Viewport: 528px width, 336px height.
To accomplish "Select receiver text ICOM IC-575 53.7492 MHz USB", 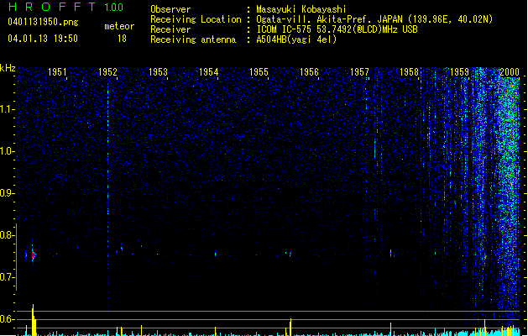I will coord(337,29).
